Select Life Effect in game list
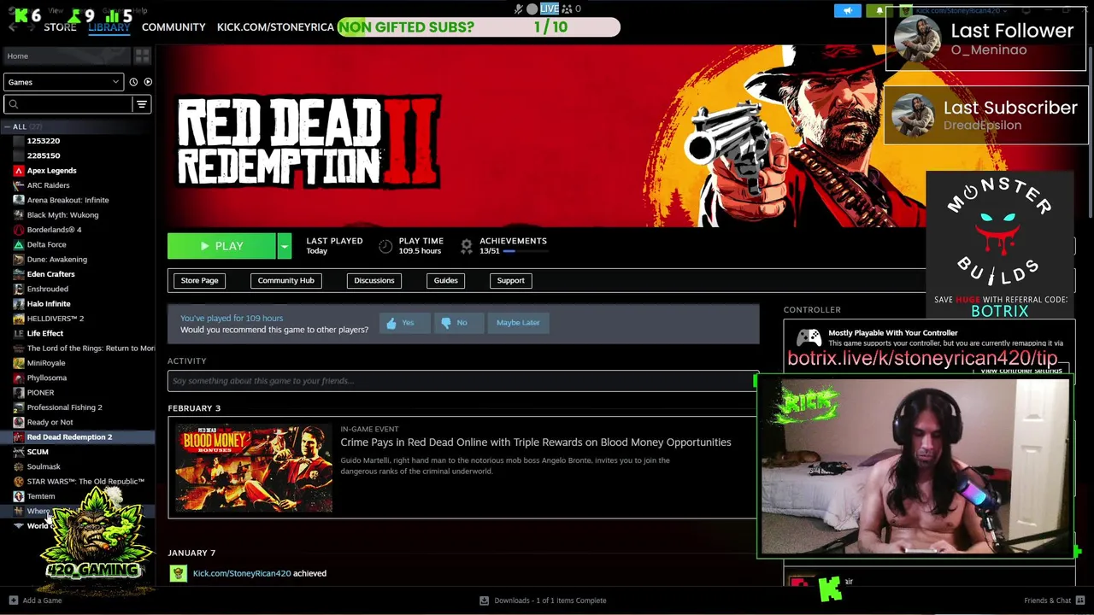The width and height of the screenshot is (1094, 615). 44,334
